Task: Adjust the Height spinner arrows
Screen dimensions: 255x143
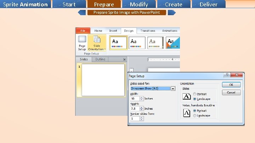Action: (141, 109)
